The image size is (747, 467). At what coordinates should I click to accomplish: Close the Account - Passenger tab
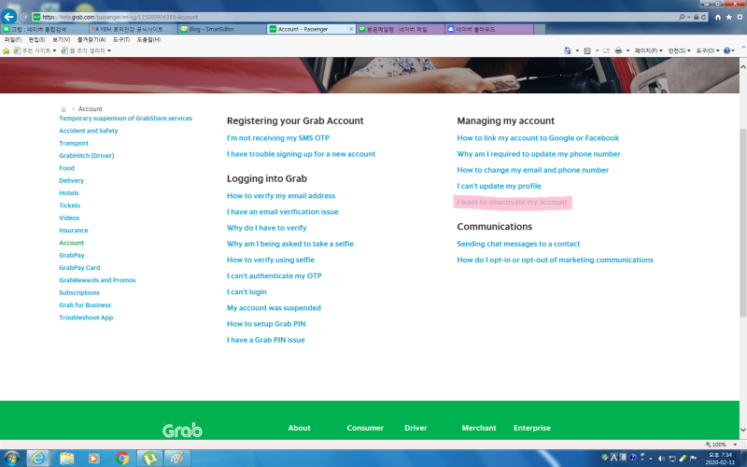[351, 29]
